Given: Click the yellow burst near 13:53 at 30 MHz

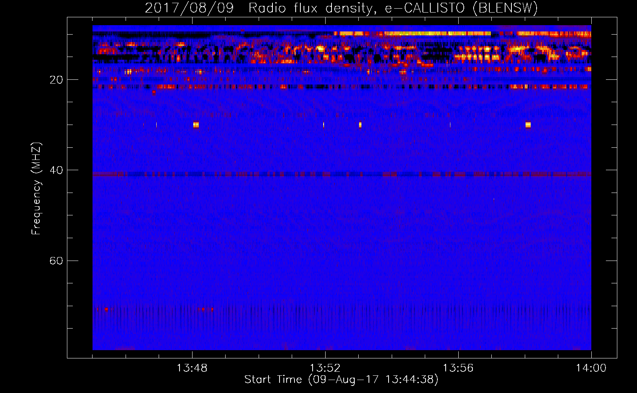Looking at the screenshot, I should pos(360,125).
